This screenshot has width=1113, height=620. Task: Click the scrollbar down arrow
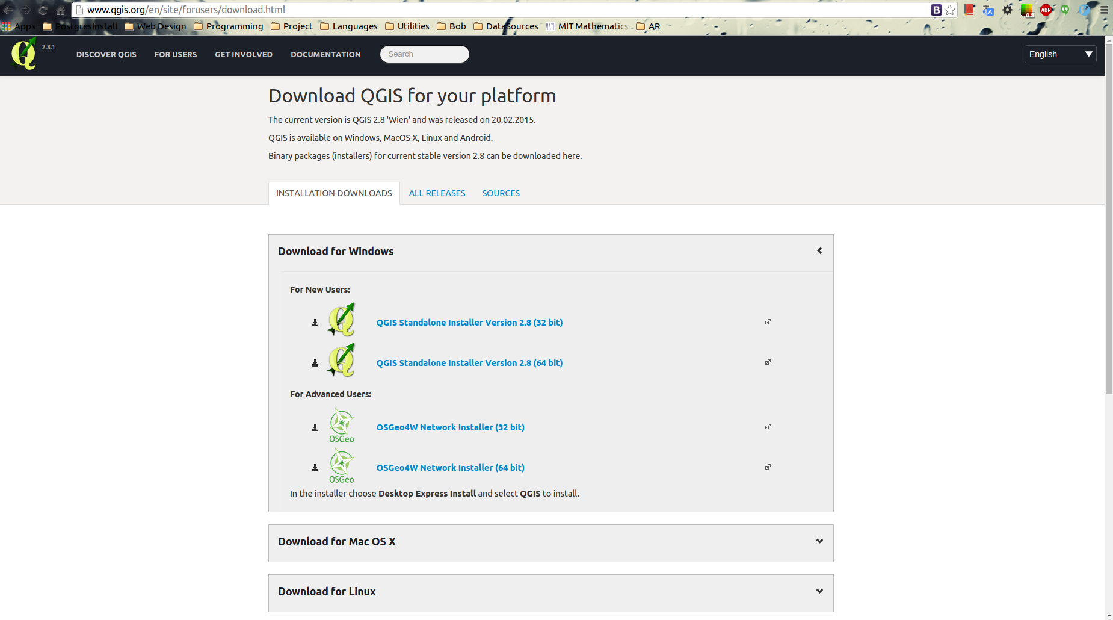point(1109,616)
